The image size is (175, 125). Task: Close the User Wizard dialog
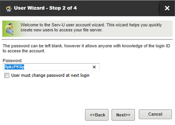(x=167, y=8)
